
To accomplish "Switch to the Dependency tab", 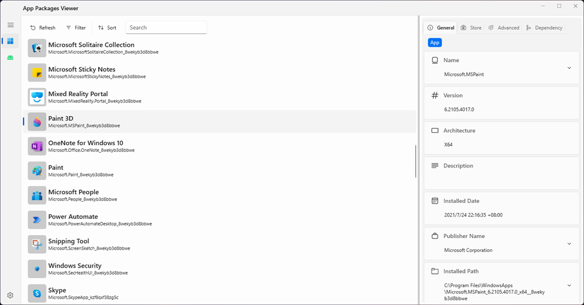I will tap(544, 28).
